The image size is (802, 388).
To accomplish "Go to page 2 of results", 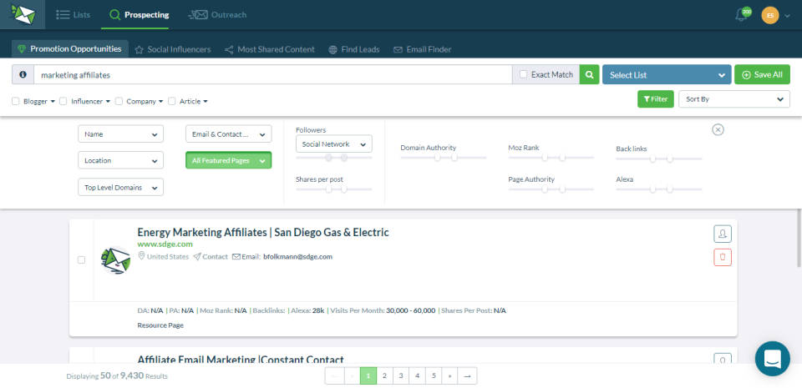I will tap(384, 376).
